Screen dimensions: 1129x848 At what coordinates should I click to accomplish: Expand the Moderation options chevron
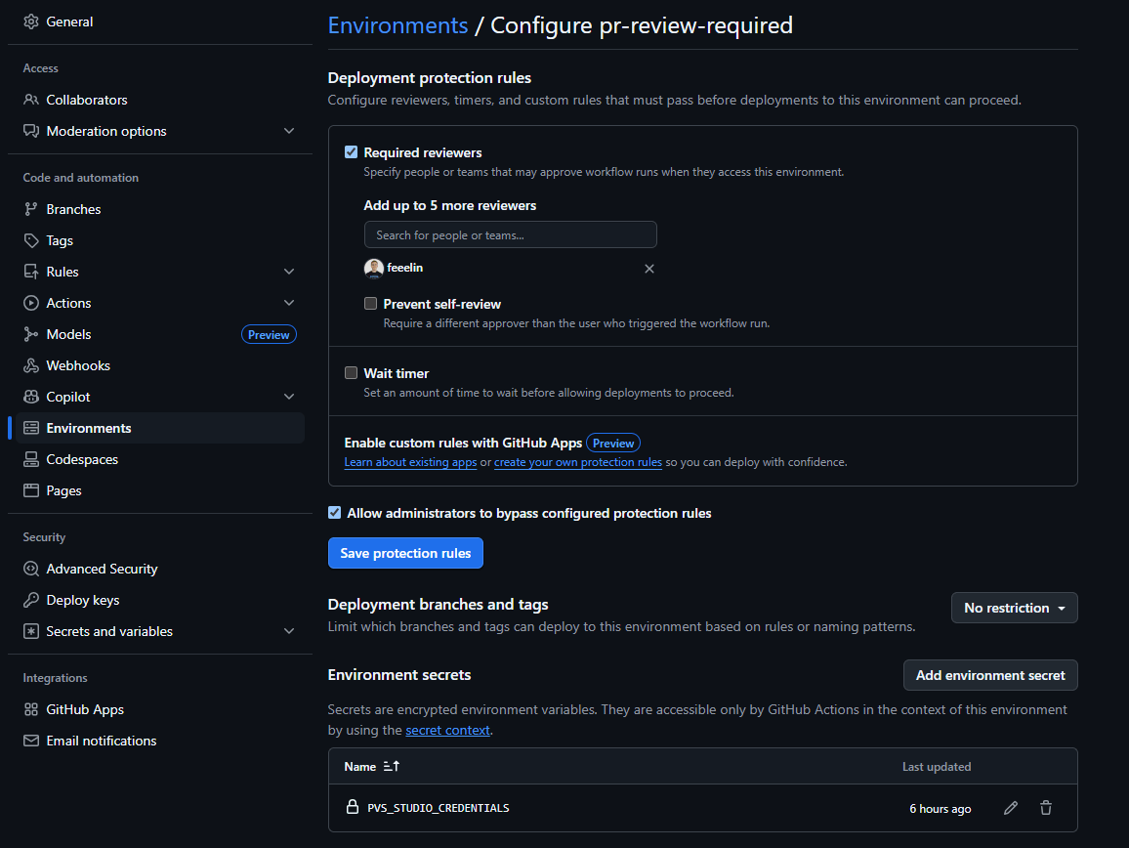pos(289,131)
